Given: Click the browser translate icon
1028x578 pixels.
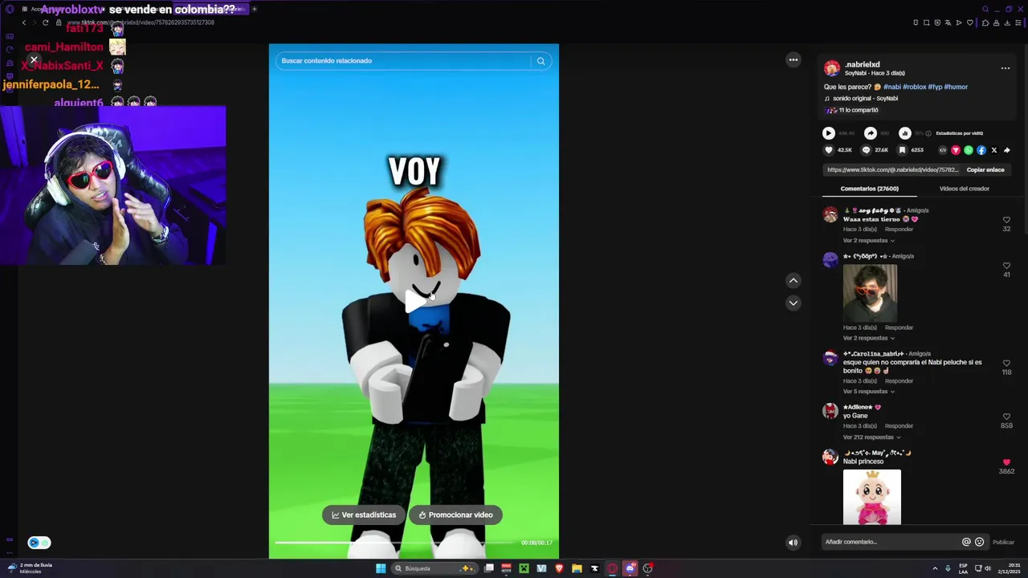Looking at the screenshot, I should [x=948, y=22].
